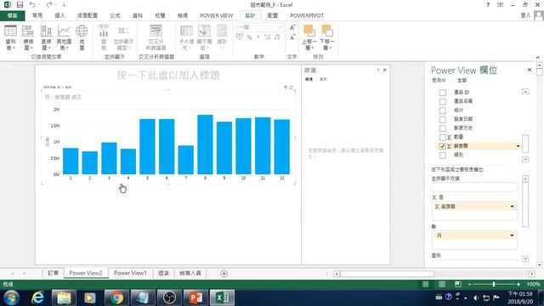Open the POWERPIVOT ribbon tab
This screenshot has width=544, height=306.
pyautogui.click(x=307, y=15)
